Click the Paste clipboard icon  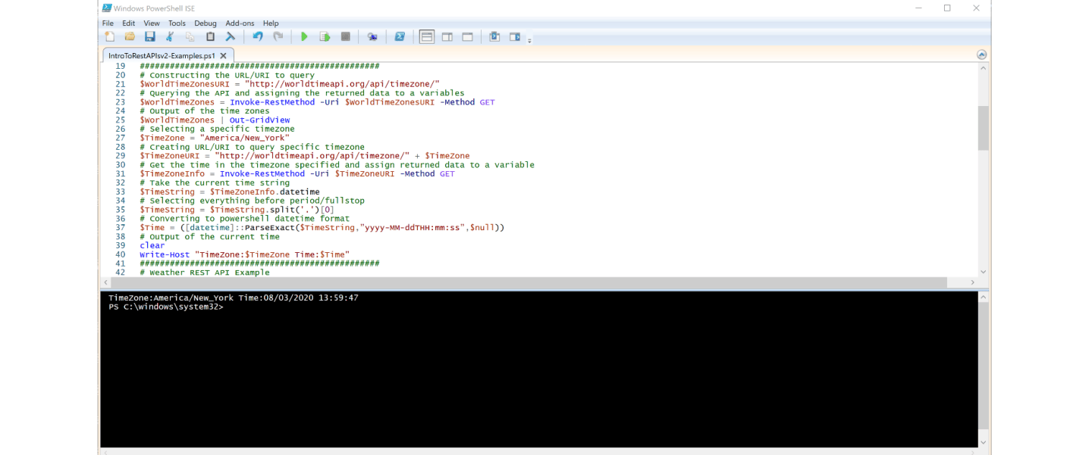211,36
